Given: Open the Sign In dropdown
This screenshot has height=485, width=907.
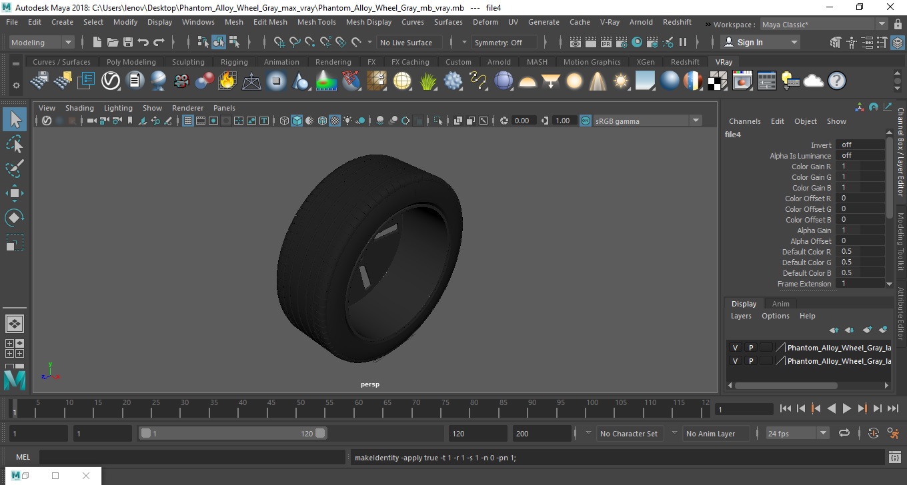Looking at the screenshot, I should click(x=761, y=42).
